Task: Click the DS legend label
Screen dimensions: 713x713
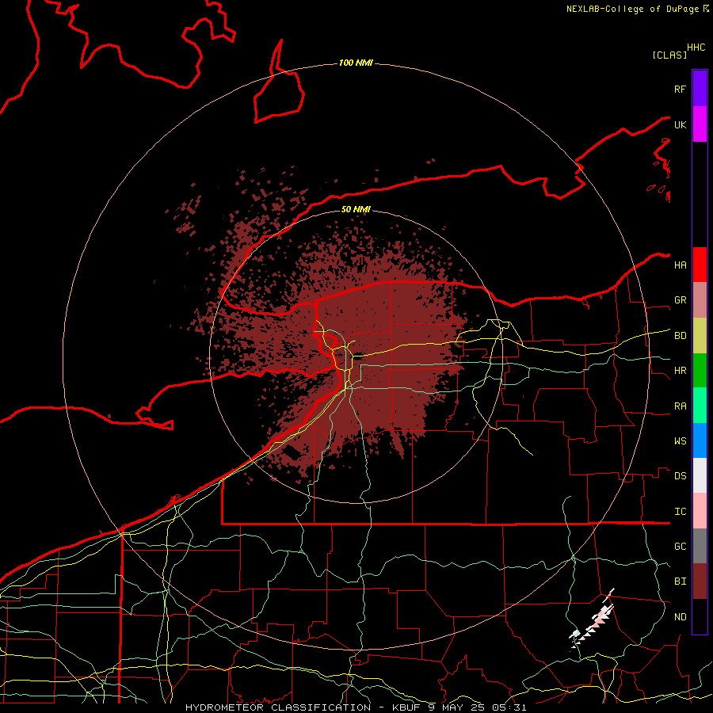Action: (680, 476)
